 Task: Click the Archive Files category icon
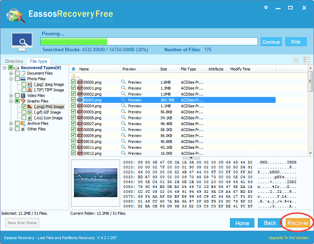point(23,123)
